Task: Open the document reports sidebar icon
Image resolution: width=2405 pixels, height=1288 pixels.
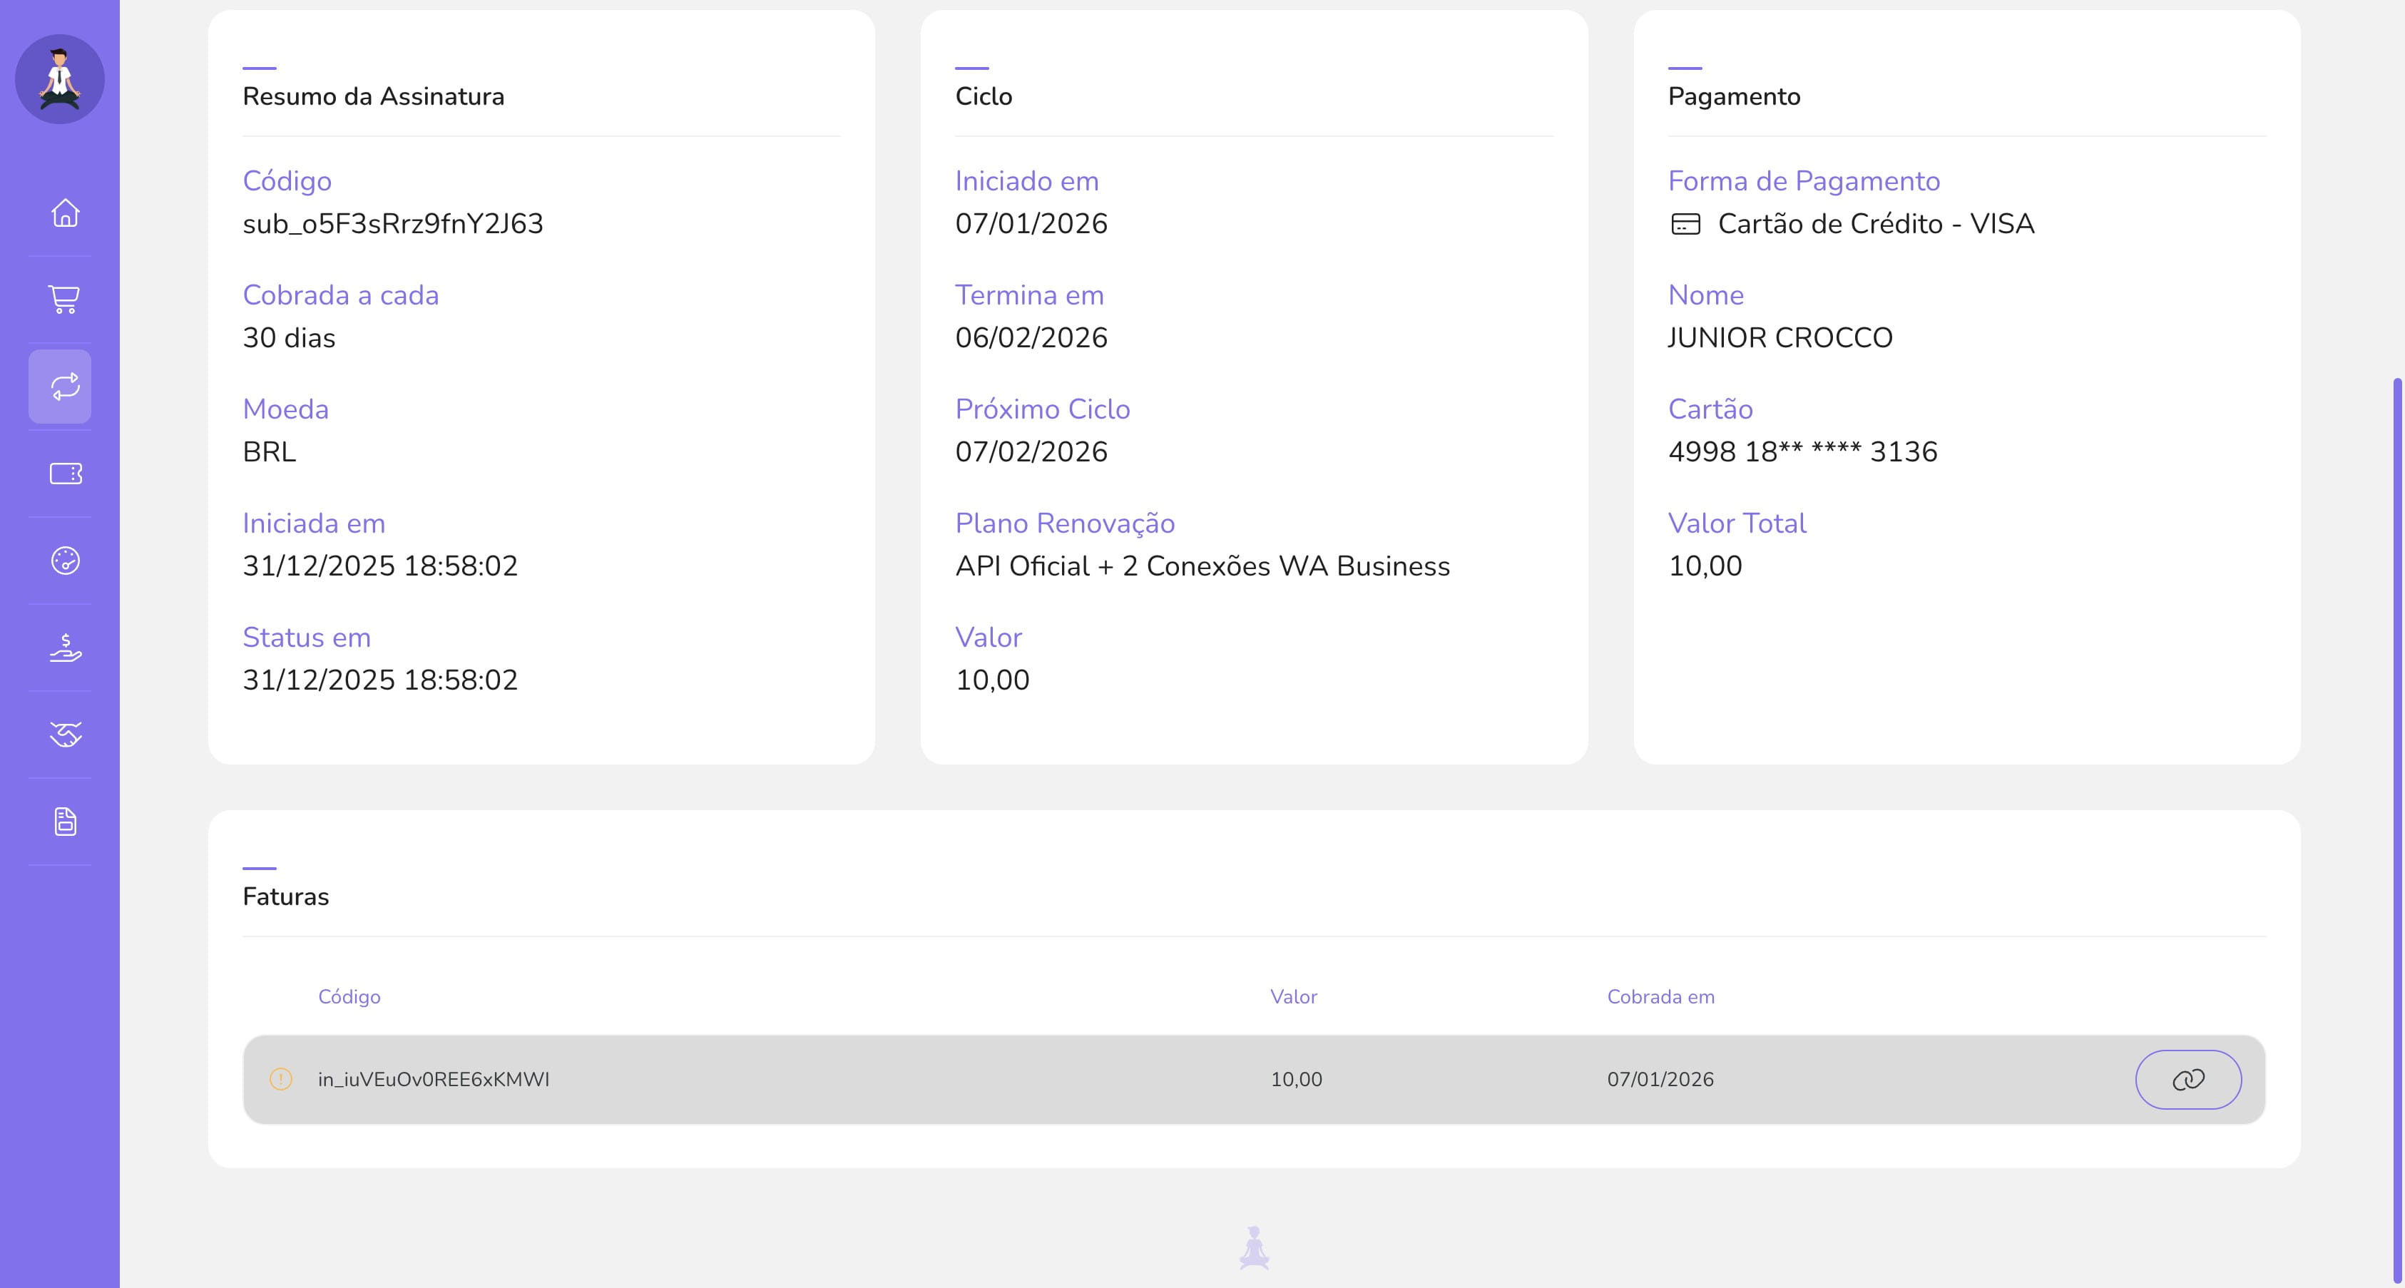Action: tap(64, 822)
